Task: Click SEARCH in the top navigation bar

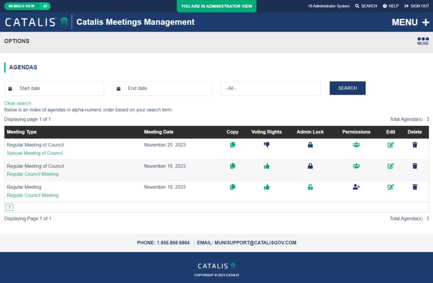Action: click(366, 6)
